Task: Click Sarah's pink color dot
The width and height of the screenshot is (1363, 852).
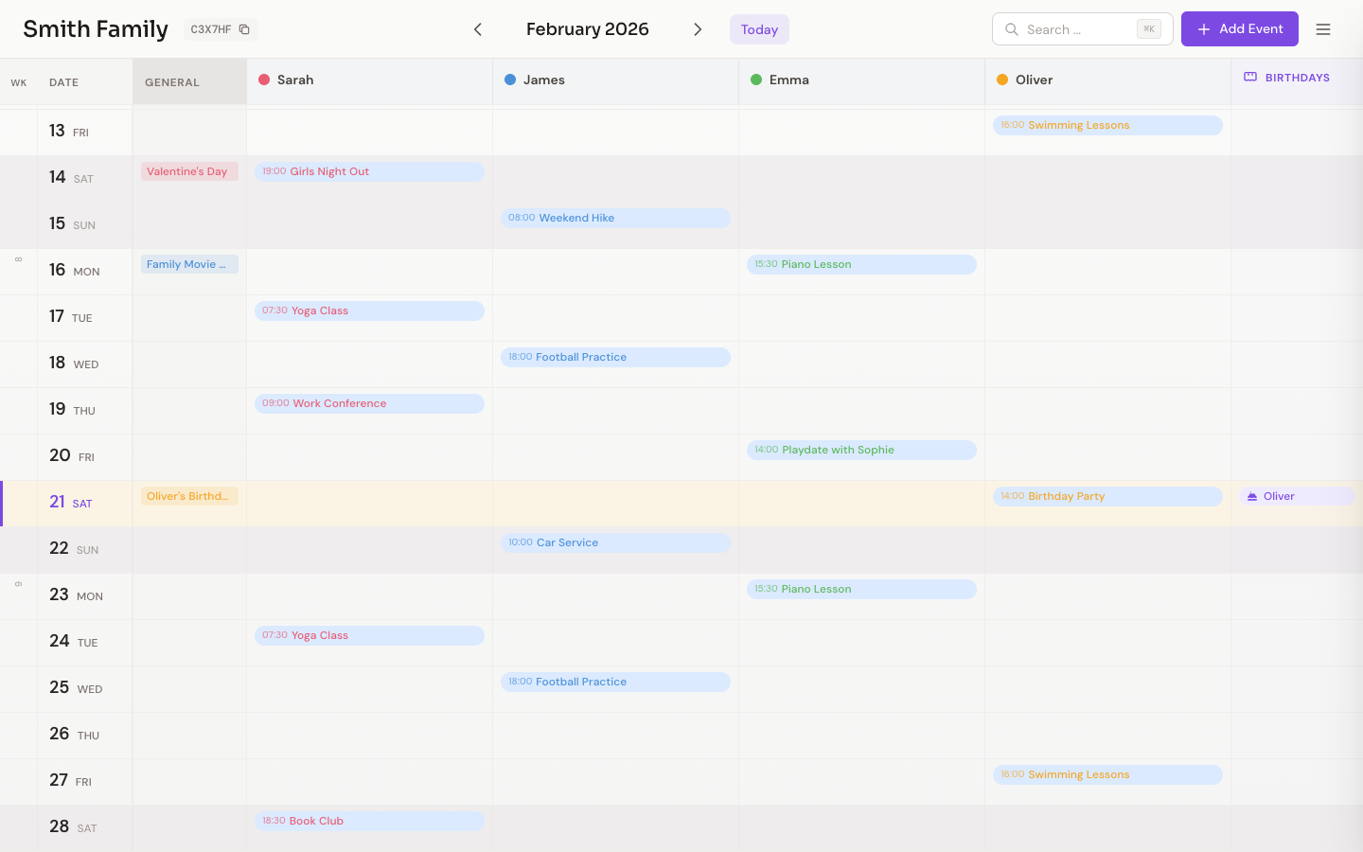Action: click(263, 80)
